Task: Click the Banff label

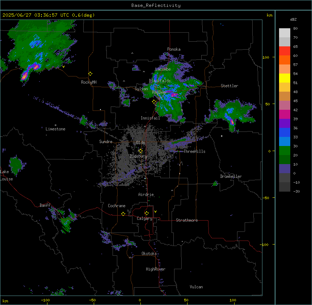Action: pos(45,205)
